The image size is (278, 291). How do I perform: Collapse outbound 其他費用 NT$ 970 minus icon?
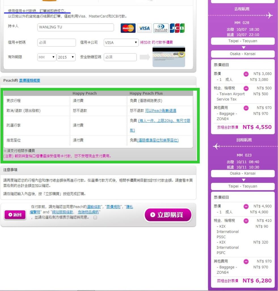pos(246,108)
